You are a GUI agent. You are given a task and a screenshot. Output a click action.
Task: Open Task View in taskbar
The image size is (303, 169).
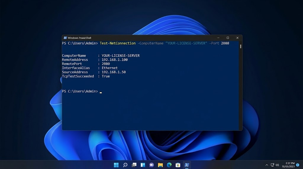(x=134, y=165)
